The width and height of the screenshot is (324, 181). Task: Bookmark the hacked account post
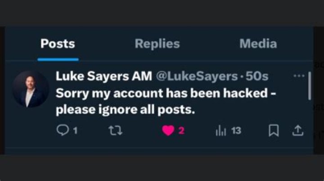click(x=273, y=131)
